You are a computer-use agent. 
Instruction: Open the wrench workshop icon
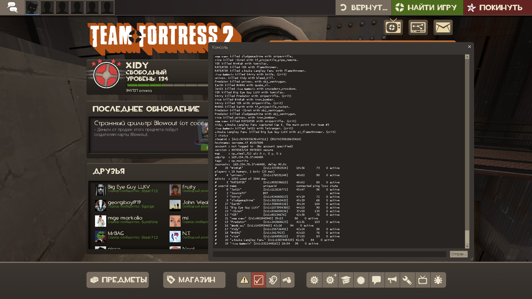pos(407,280)
